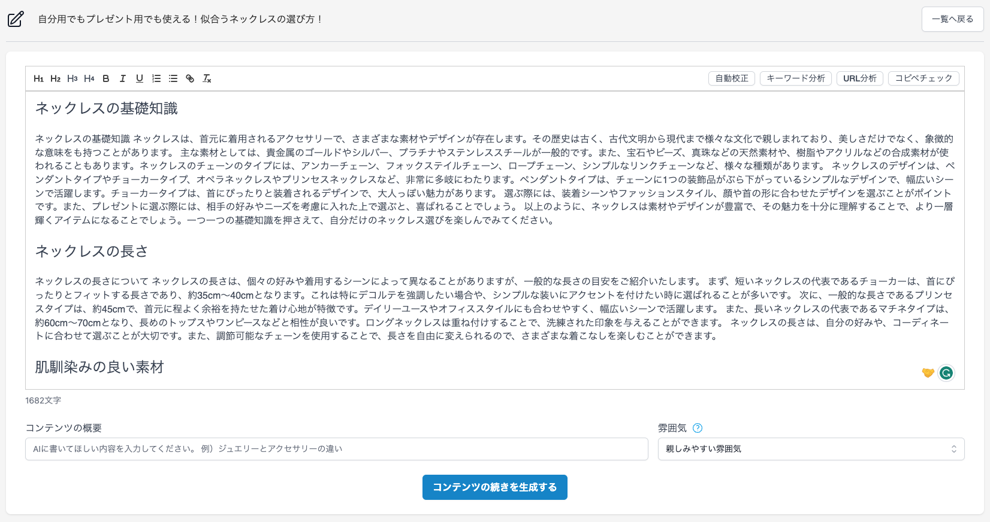
Task: Apply Heading 3 format in editor toolbar
Action: pos(73,78)
